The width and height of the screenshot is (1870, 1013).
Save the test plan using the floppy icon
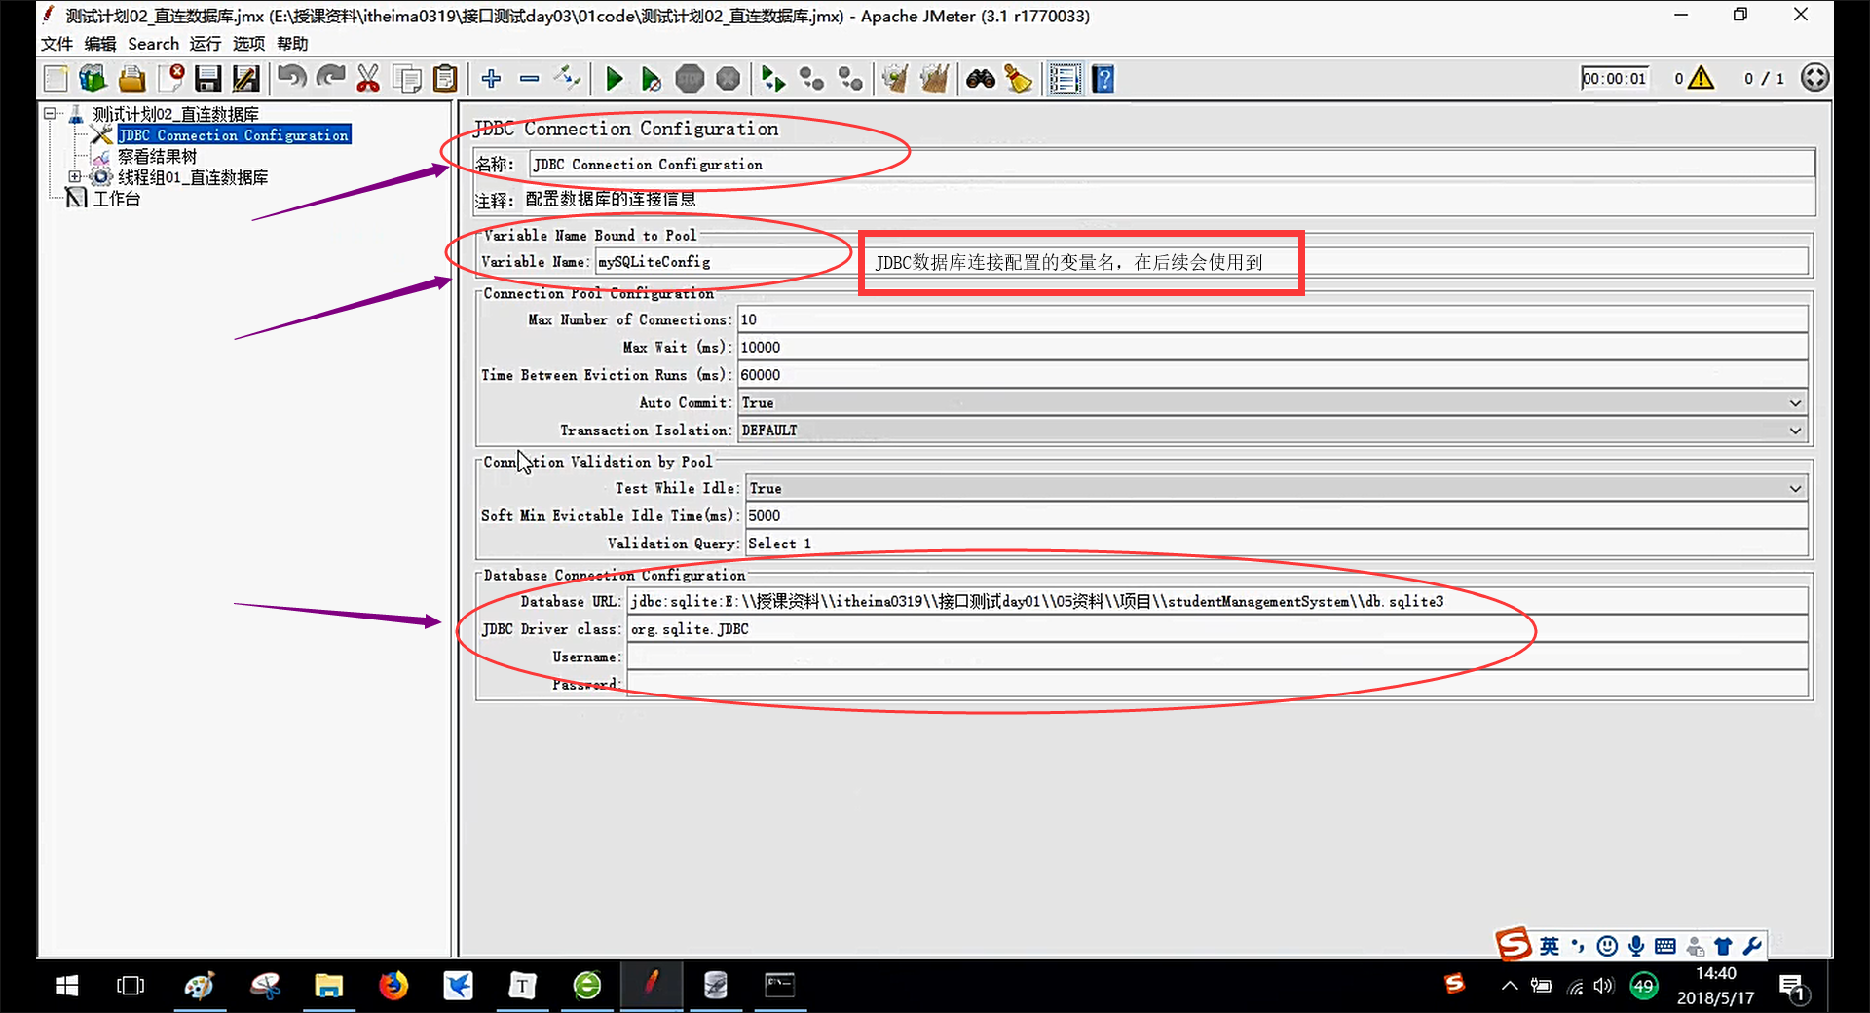(x=208, y=79)
